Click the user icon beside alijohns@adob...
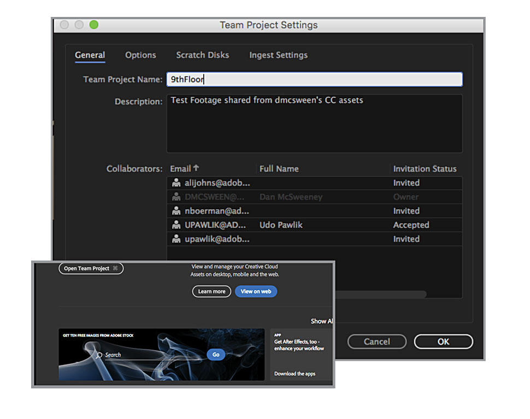Image resolution: width=530 pixels, height=419 pixels. coord(176,183)
